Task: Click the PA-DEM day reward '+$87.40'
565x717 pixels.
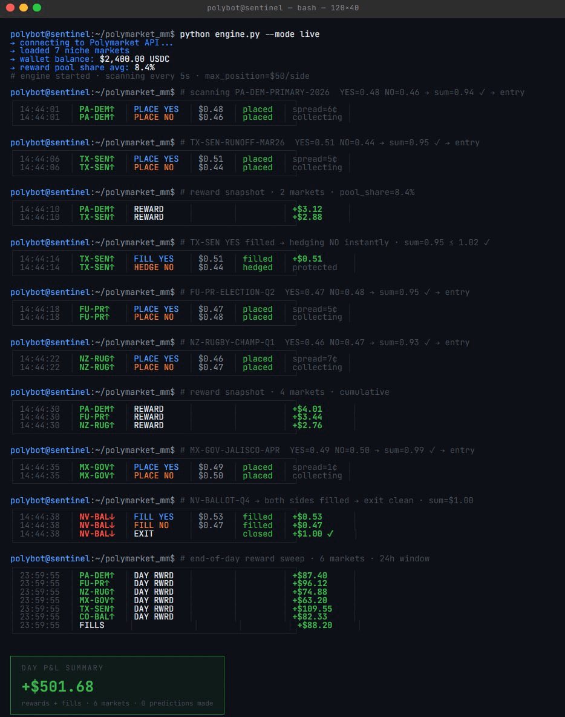Action: [310, 576]
